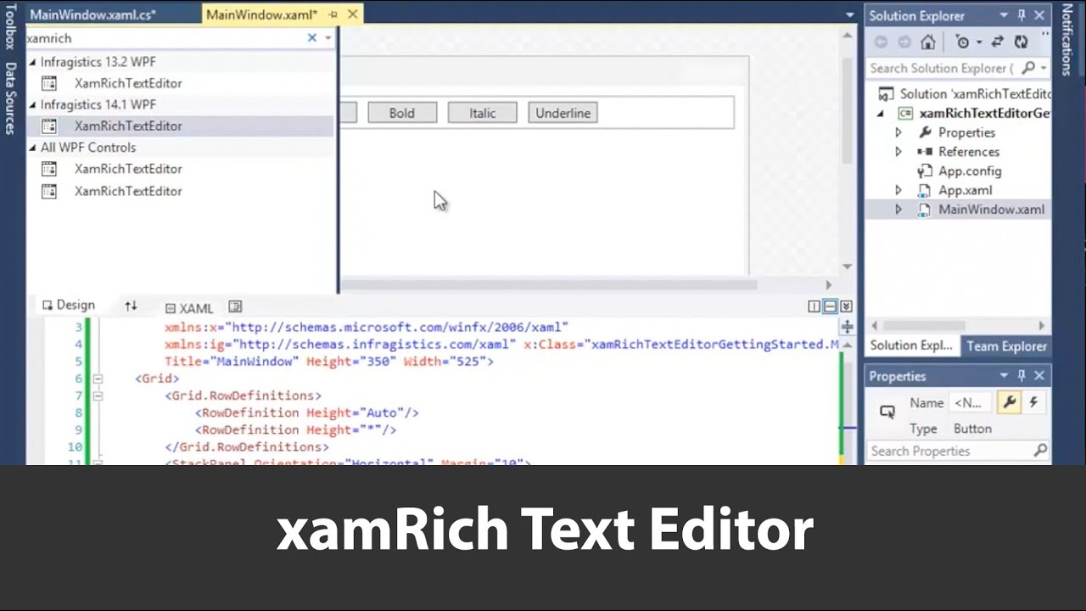Click the magnifier in Search Properties box
Screen dimensions: 1086x611
coord(1040,451)
